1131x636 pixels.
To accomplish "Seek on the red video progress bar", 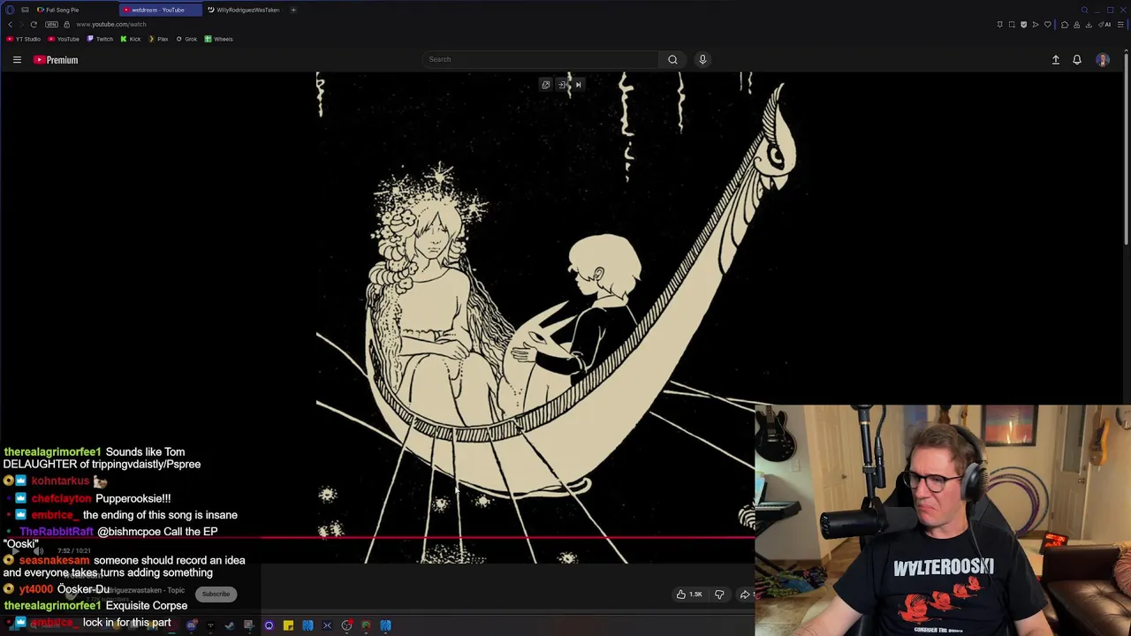I will click(377, 536).
